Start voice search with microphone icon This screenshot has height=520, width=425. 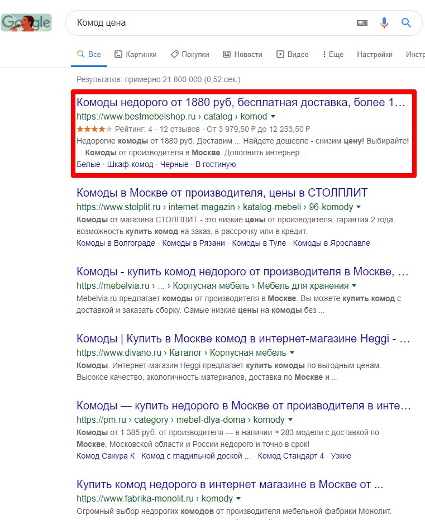(x=384, y=23)
